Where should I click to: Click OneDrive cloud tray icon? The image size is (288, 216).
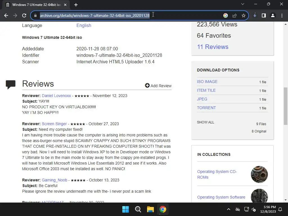point(238,209)
